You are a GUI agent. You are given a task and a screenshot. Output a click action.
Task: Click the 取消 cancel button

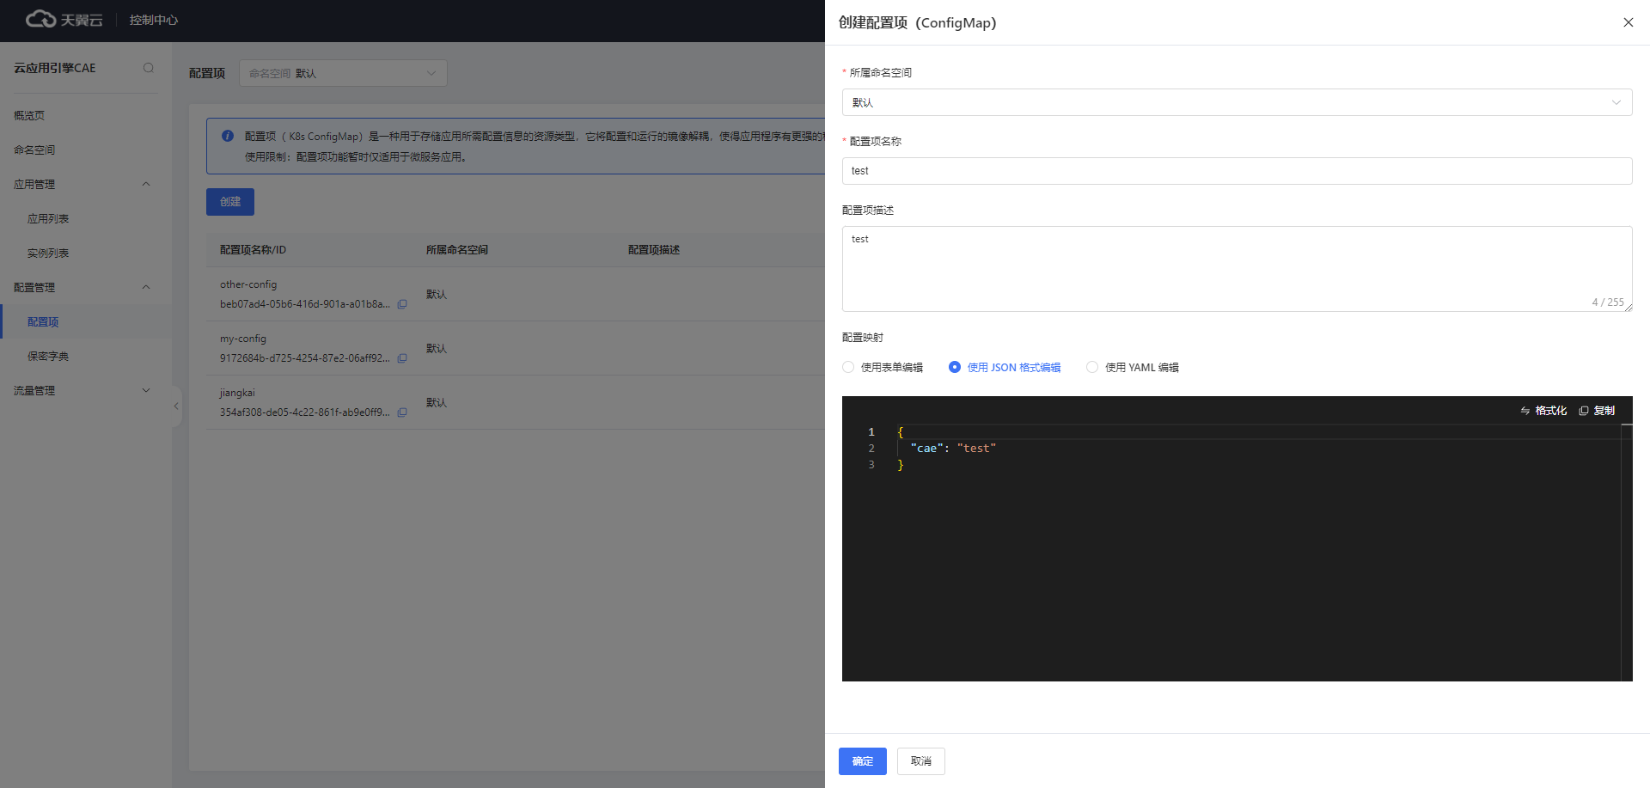920,761
